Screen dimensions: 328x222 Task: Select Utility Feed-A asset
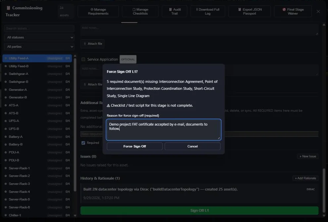[37, 58]
